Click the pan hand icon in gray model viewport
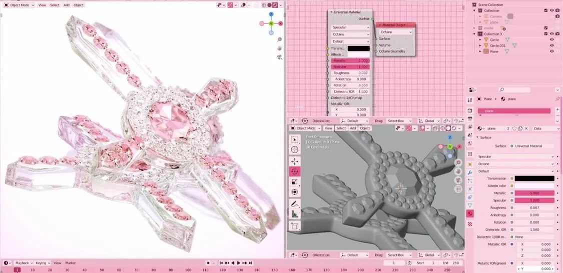563x273 pixels. tap(458, 171)
